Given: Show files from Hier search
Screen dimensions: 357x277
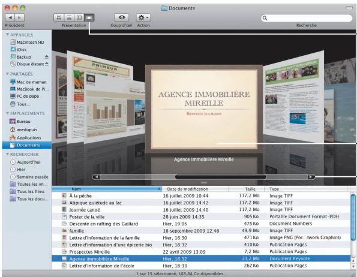Looking at the screenshot, I should click(x=18, y=170).
